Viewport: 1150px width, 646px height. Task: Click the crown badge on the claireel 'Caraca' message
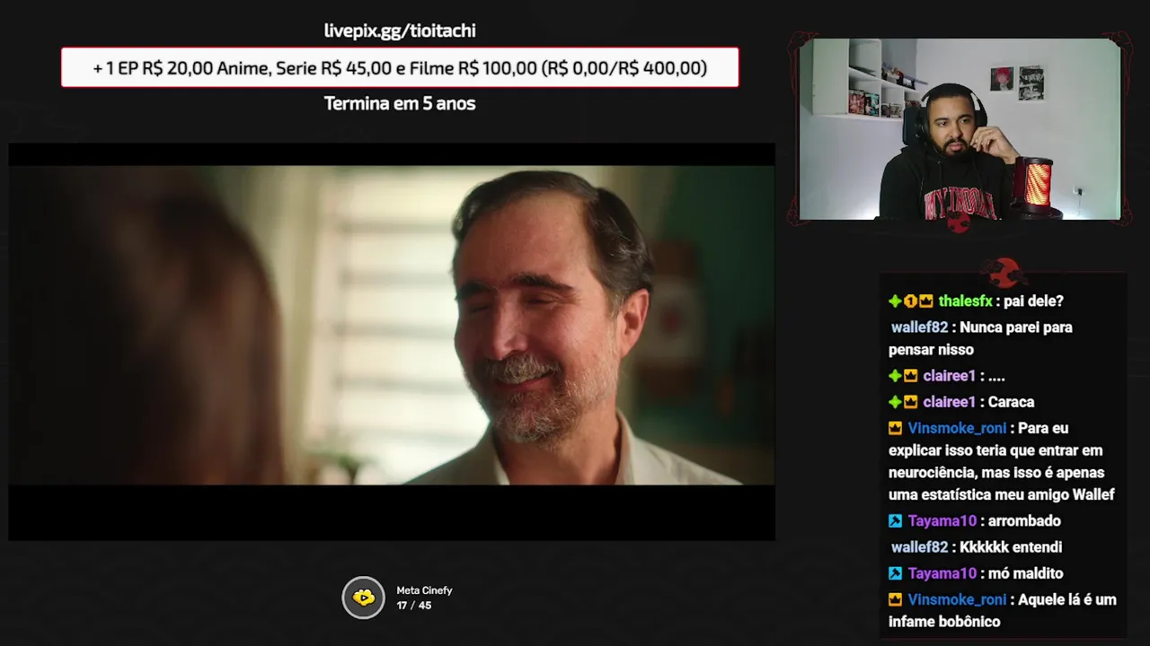coord(910,402)
